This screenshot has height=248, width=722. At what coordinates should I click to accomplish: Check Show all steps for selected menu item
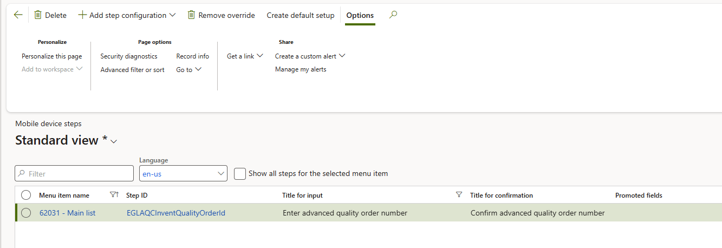[240, 173]
